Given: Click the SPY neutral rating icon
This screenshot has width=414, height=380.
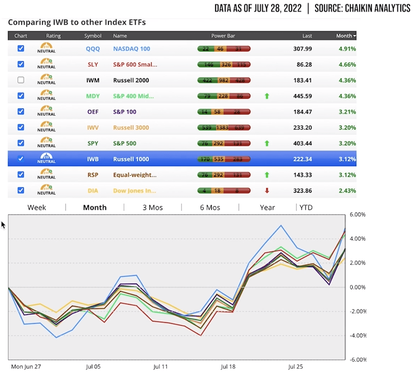Looking at the screenshot, I should pyautogui.click(x=47, y=143).
